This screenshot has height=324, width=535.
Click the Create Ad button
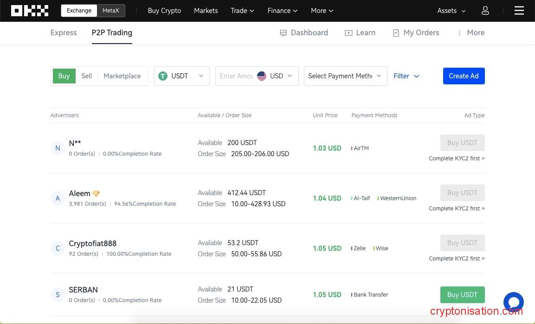click(464, 76)
